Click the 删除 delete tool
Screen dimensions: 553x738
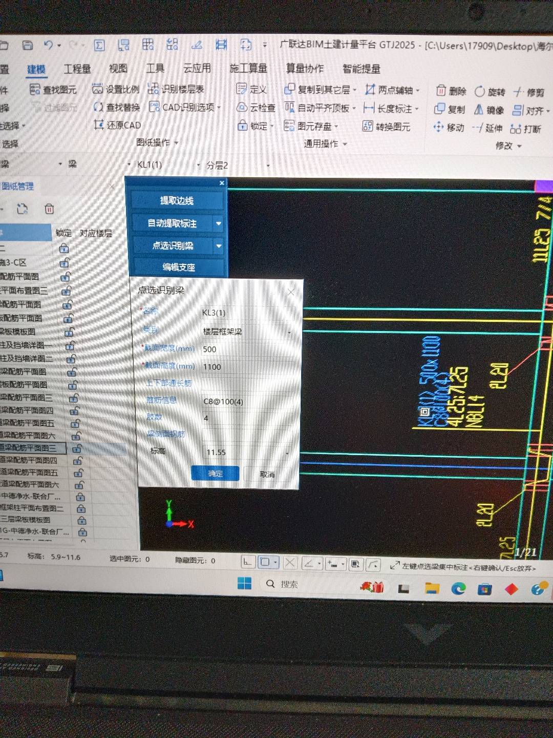[451, 91]
